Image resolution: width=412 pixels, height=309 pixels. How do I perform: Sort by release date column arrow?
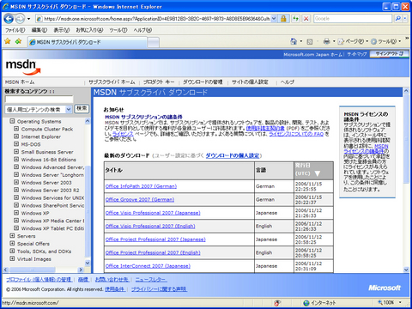318,173
